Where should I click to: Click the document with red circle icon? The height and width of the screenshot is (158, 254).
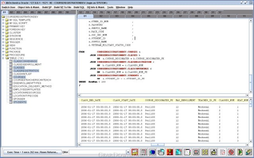point(222,152)
